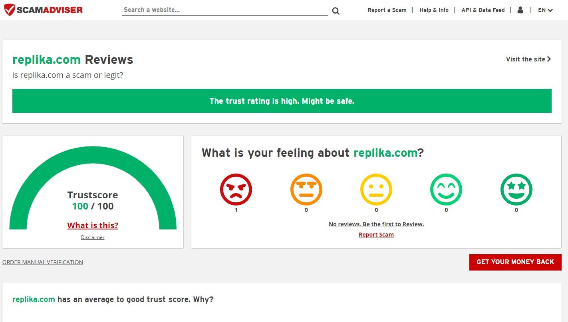This screenshot has height=322, width=568.
Task: Open the Help & Info menu
Action: click(x=434, y=10)
